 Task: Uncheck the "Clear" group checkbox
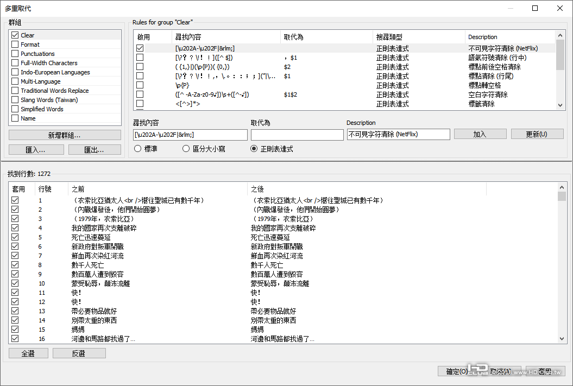[x=15, y=35]
